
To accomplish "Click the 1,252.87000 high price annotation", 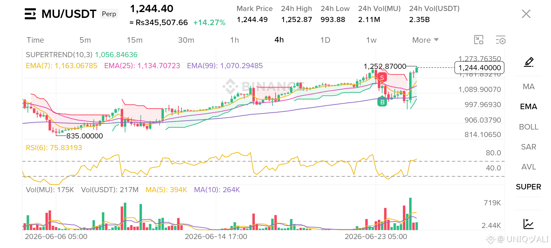I will 385,66.
